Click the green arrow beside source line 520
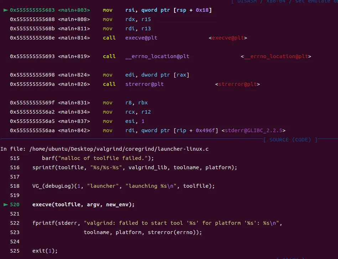The image size is (338, 259). pos(5,204)
